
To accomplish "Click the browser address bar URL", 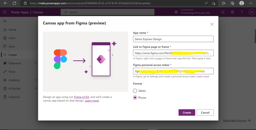I will (90, 3).
